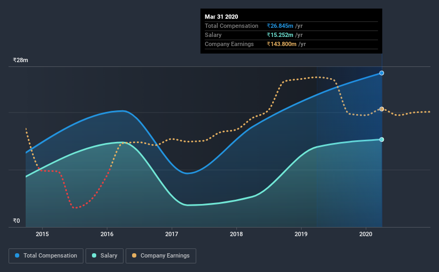Click the ₹26.845m total compensation value
439x272 pixels.
point(280,26)
